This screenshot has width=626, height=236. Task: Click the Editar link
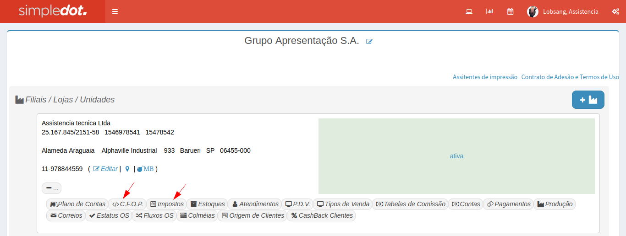105,169
